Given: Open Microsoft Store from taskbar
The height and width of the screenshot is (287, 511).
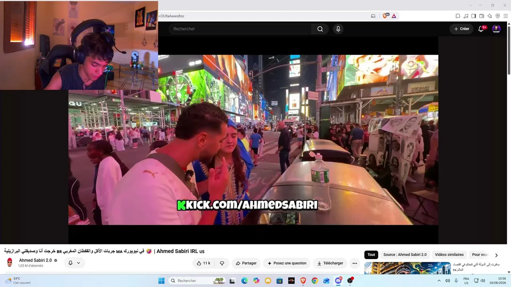Looking at the screenshot, I should pyautogui.click(x=279, y=281).
